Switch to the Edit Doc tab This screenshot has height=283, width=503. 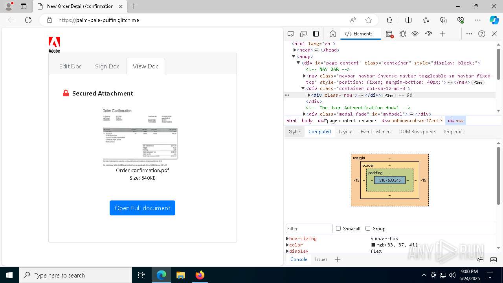pos(70,66)
